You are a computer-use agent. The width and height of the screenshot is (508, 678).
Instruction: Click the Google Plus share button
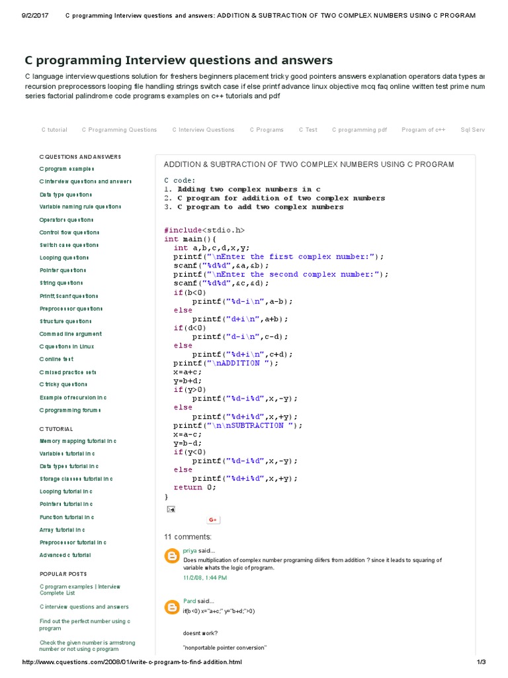tap(213, 520)
